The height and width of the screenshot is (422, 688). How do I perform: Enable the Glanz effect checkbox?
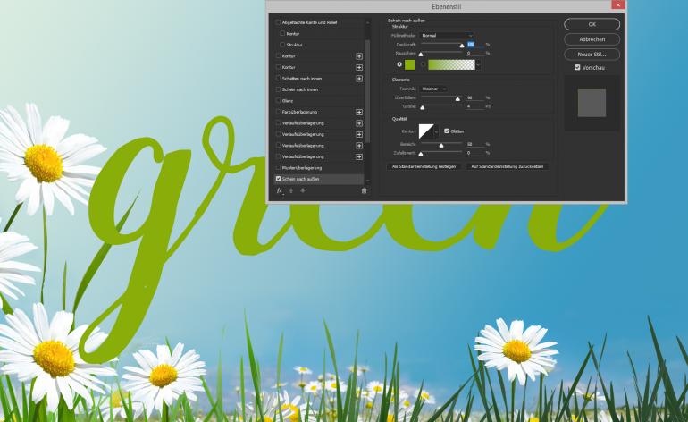(278, 100)
